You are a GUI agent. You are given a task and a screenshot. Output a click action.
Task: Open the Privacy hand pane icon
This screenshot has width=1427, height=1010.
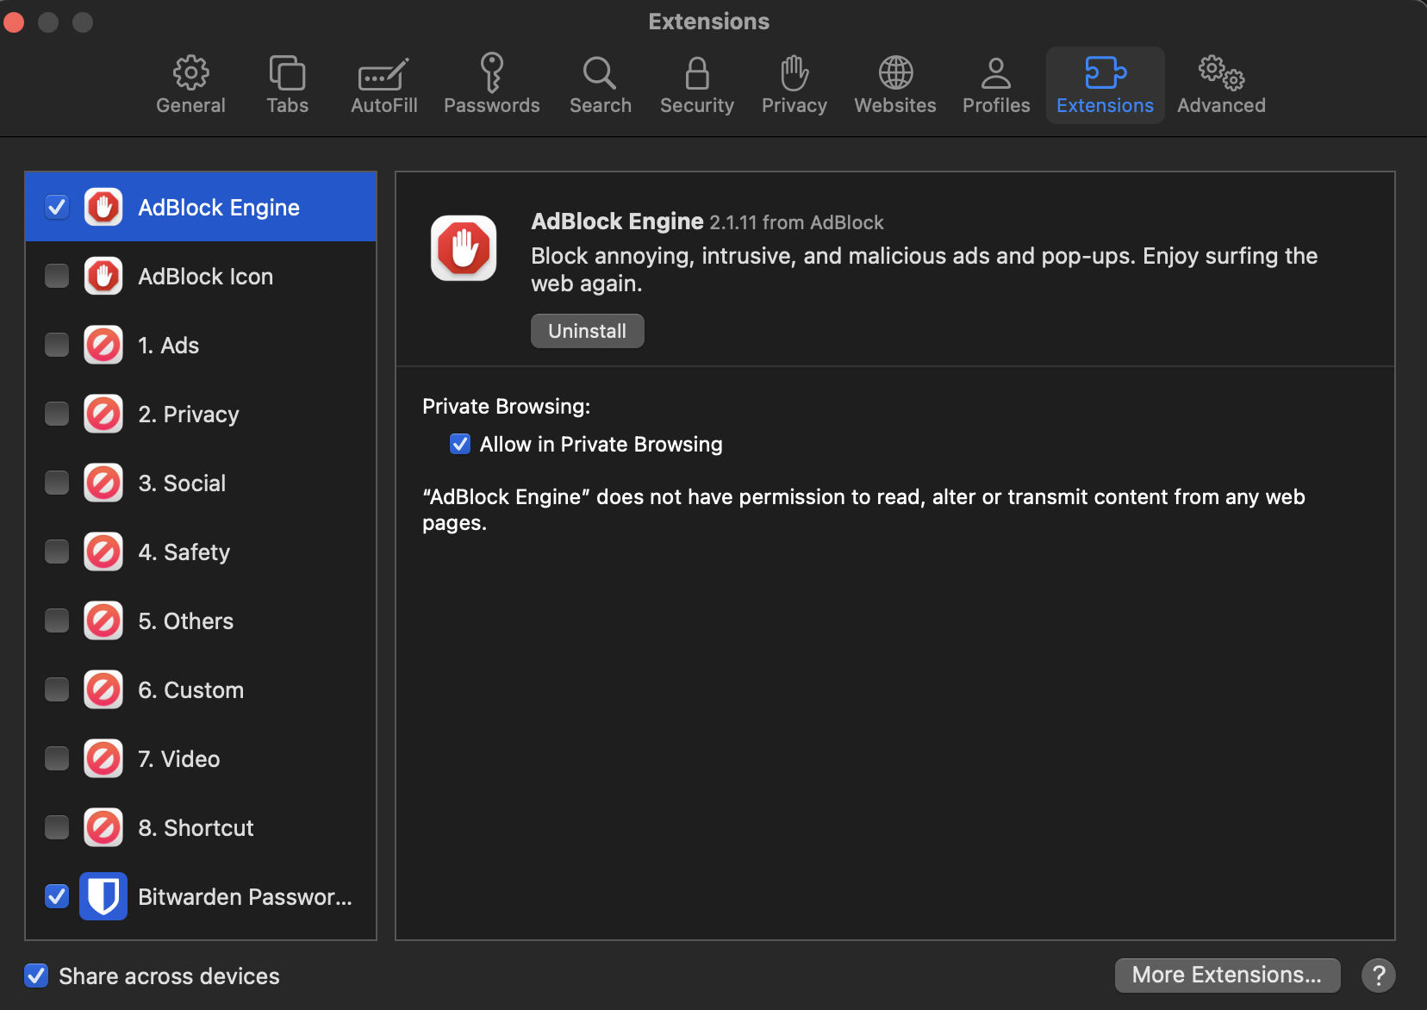click(x=794, y=73)
